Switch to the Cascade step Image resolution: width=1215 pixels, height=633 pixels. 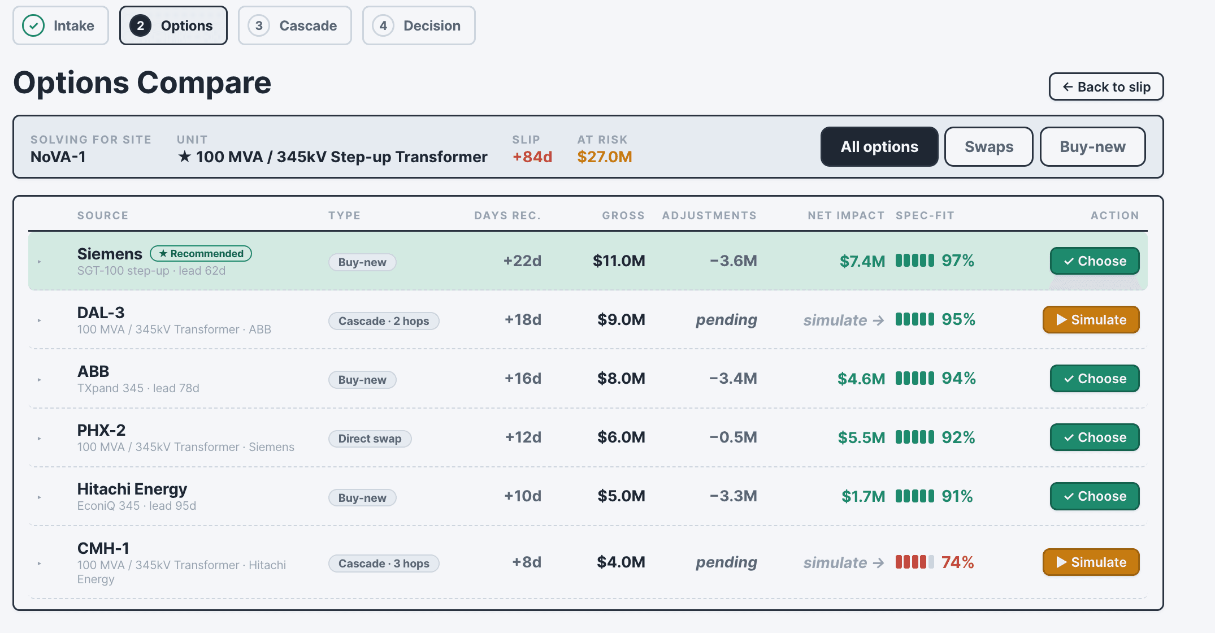(x=295, y=25)
